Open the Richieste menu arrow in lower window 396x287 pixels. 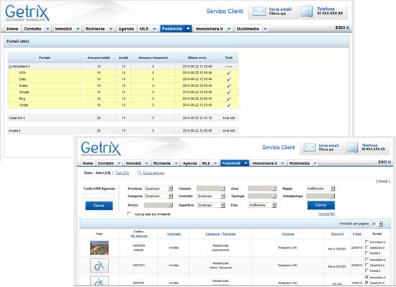click(x=176, y=163)
